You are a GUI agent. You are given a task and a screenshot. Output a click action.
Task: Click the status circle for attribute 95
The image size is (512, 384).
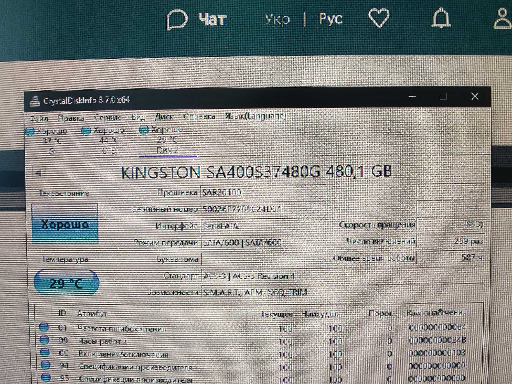[x=46, y=377]
